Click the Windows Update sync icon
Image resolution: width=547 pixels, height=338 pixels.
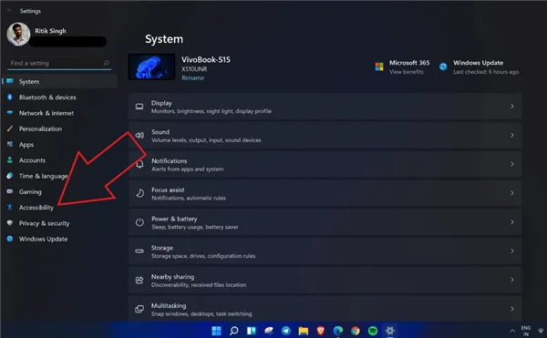pos(443,67)
